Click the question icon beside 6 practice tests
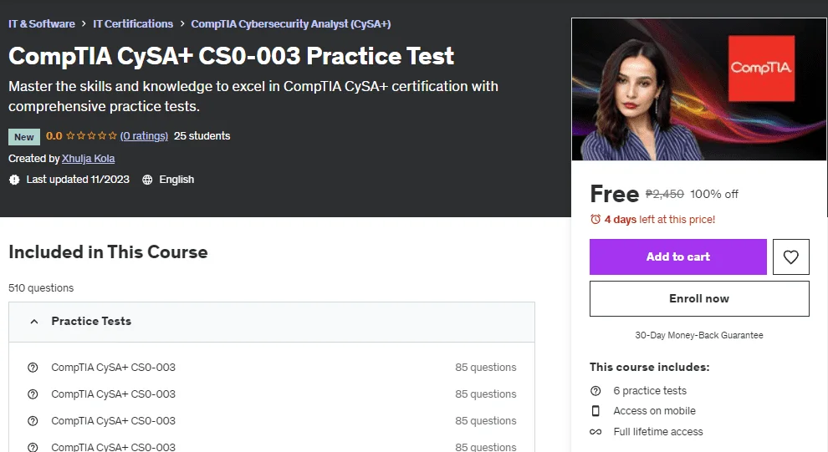 [595, 391]
